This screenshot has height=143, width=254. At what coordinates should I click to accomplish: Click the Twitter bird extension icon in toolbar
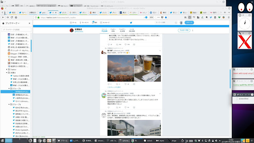[211, 17]
